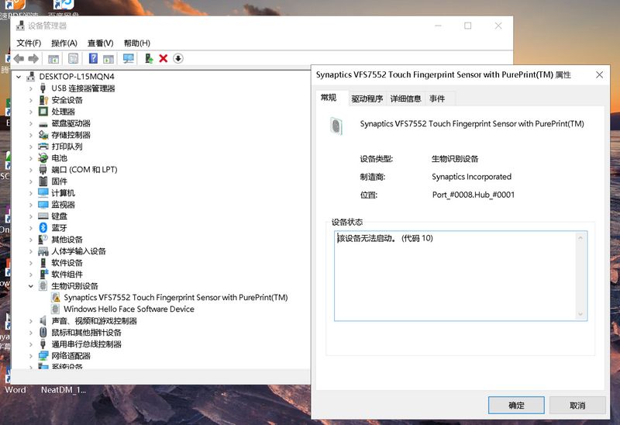
Task: Expand the 磁盘驱动器 node
Action: coord(31,123)
